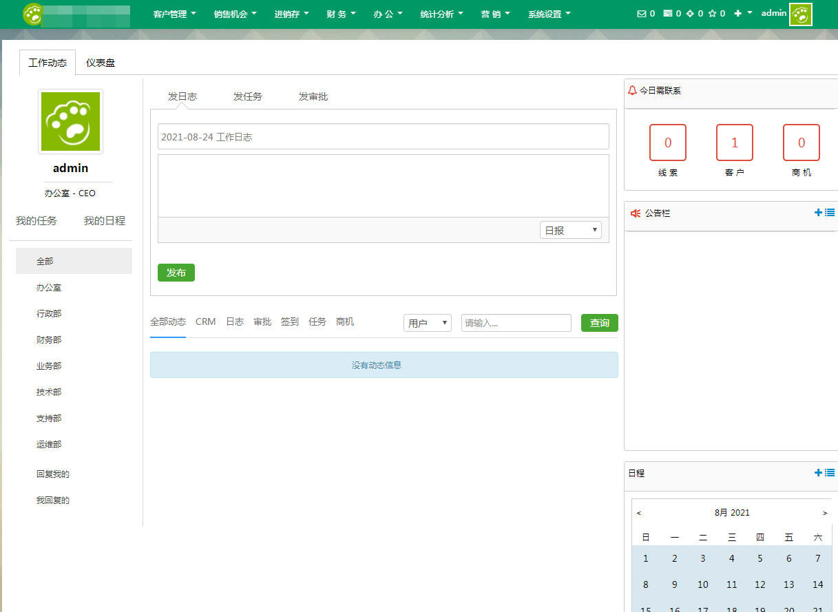Image resolution: width=838 pixels, height=612 pixels.
Task: Click the 查询 search button
Action: pos(598,322)
